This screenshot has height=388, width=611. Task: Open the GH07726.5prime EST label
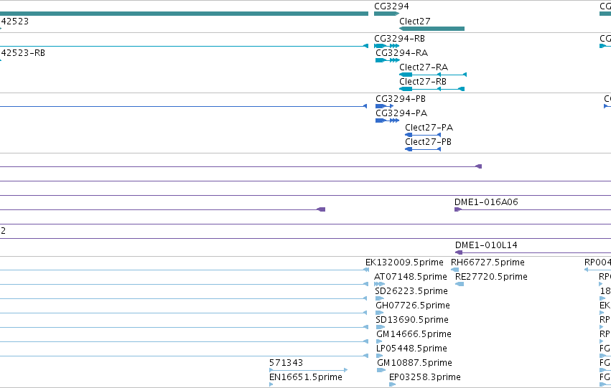(413, 306)
